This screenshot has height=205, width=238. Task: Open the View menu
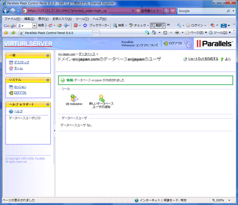coord(43,19)
